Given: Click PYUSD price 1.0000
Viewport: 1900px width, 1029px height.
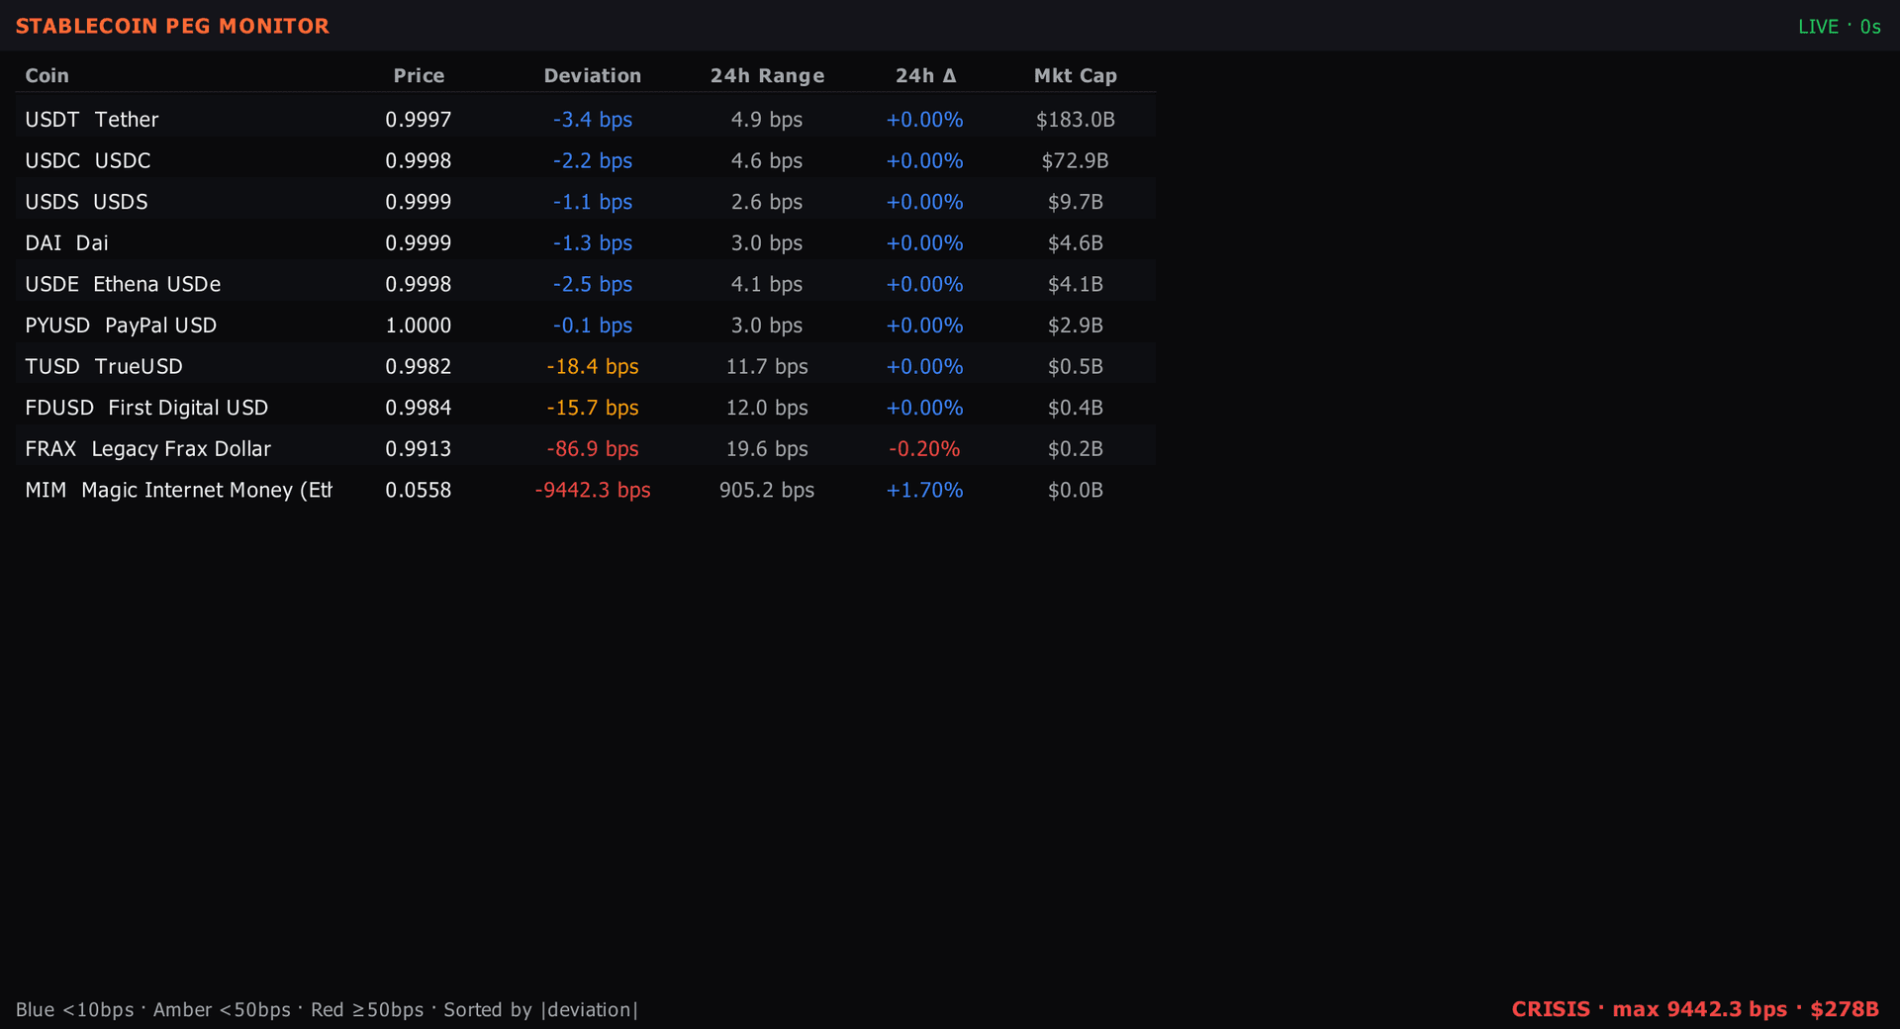Looking at the screenshot, I should (x=419, y=326).
